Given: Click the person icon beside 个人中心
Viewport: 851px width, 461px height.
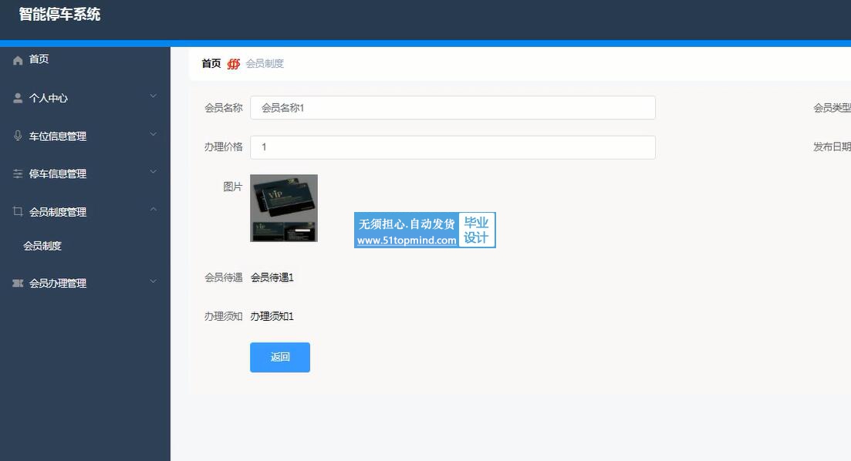Looking at the screenshot, I should tap(18, 98).
